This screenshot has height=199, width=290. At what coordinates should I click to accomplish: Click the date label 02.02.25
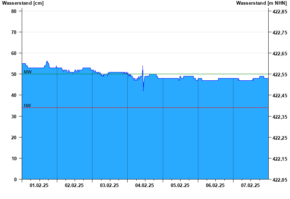coord(74,185)
